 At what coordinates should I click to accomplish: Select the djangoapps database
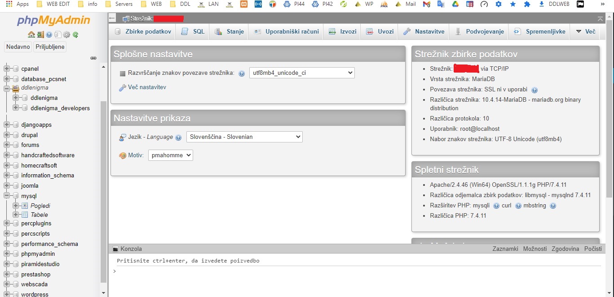(36, 125)
